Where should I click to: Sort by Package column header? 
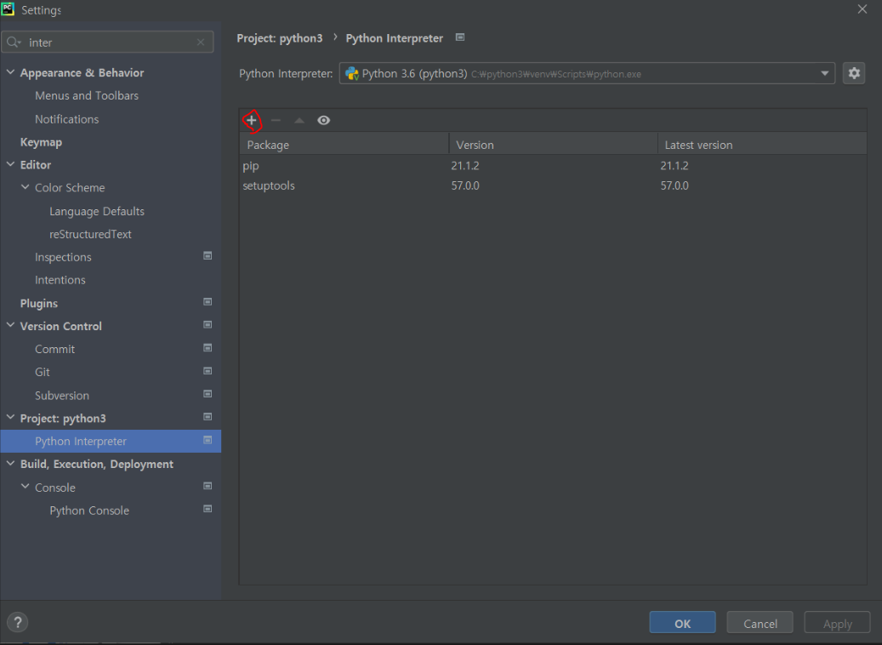(344, 144)
